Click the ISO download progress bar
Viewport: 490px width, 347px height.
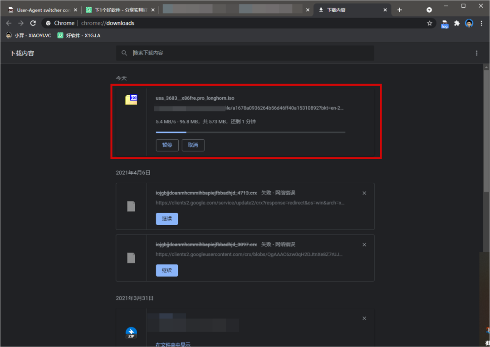click(x=250, y=132)
